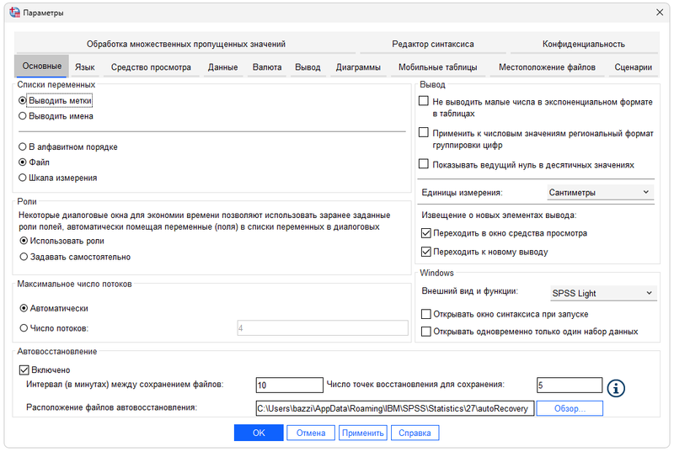674x452 pixels.
Task: Switch to the 'Диаграммы' tab
Action: [358, 67]
